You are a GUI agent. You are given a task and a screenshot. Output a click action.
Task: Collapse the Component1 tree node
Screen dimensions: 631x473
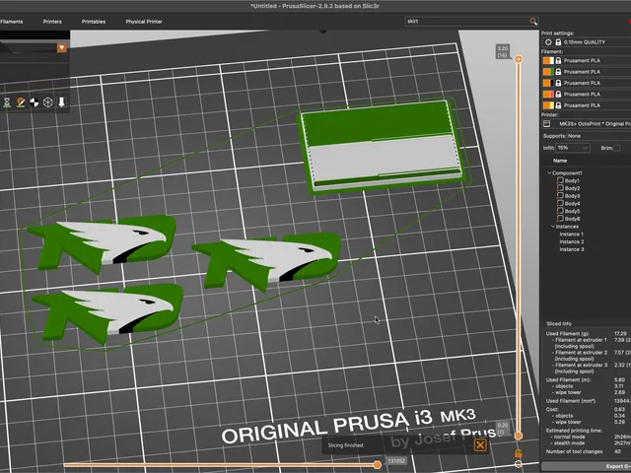click(549, 173)
